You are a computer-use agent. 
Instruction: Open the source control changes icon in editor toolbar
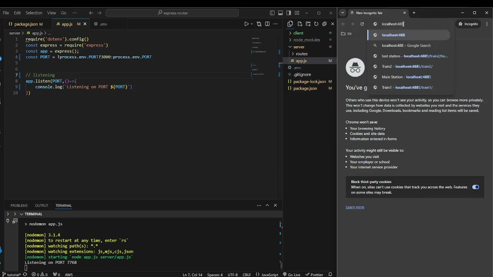click(259, 24)
